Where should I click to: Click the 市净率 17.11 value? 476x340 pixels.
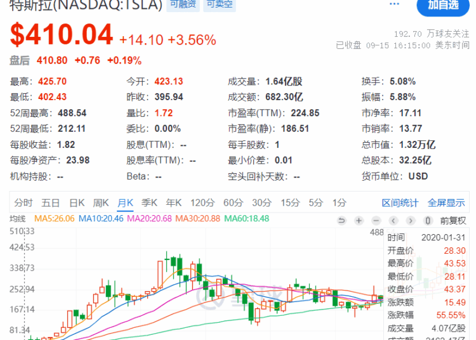click(411, 113)
